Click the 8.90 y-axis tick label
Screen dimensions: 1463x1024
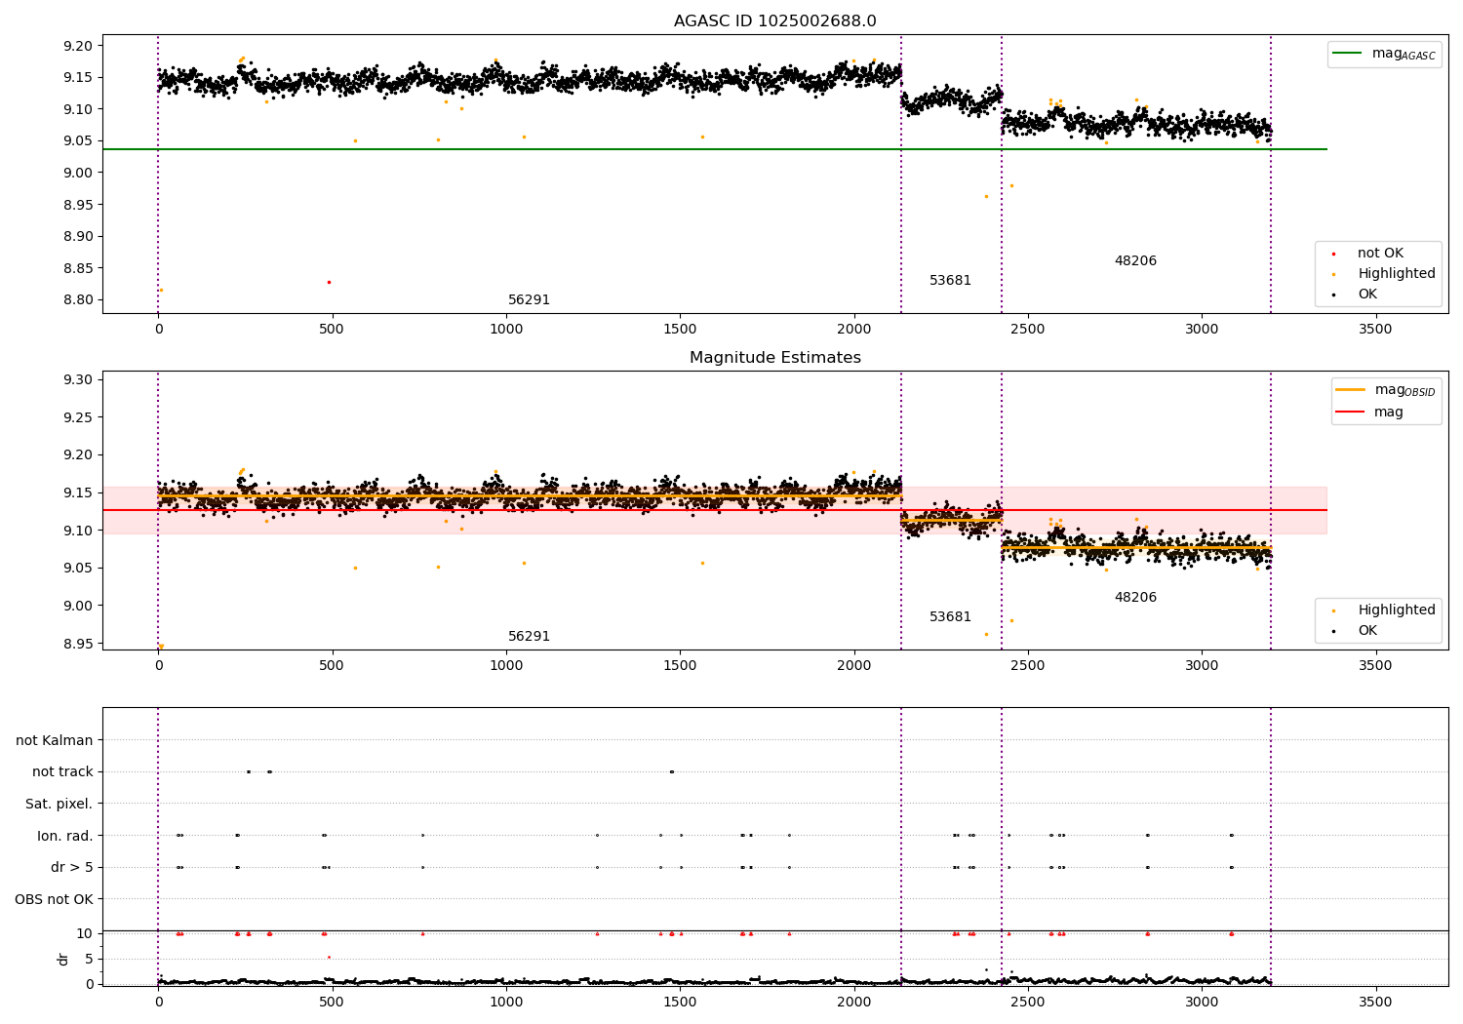click(x=77, y=236)
